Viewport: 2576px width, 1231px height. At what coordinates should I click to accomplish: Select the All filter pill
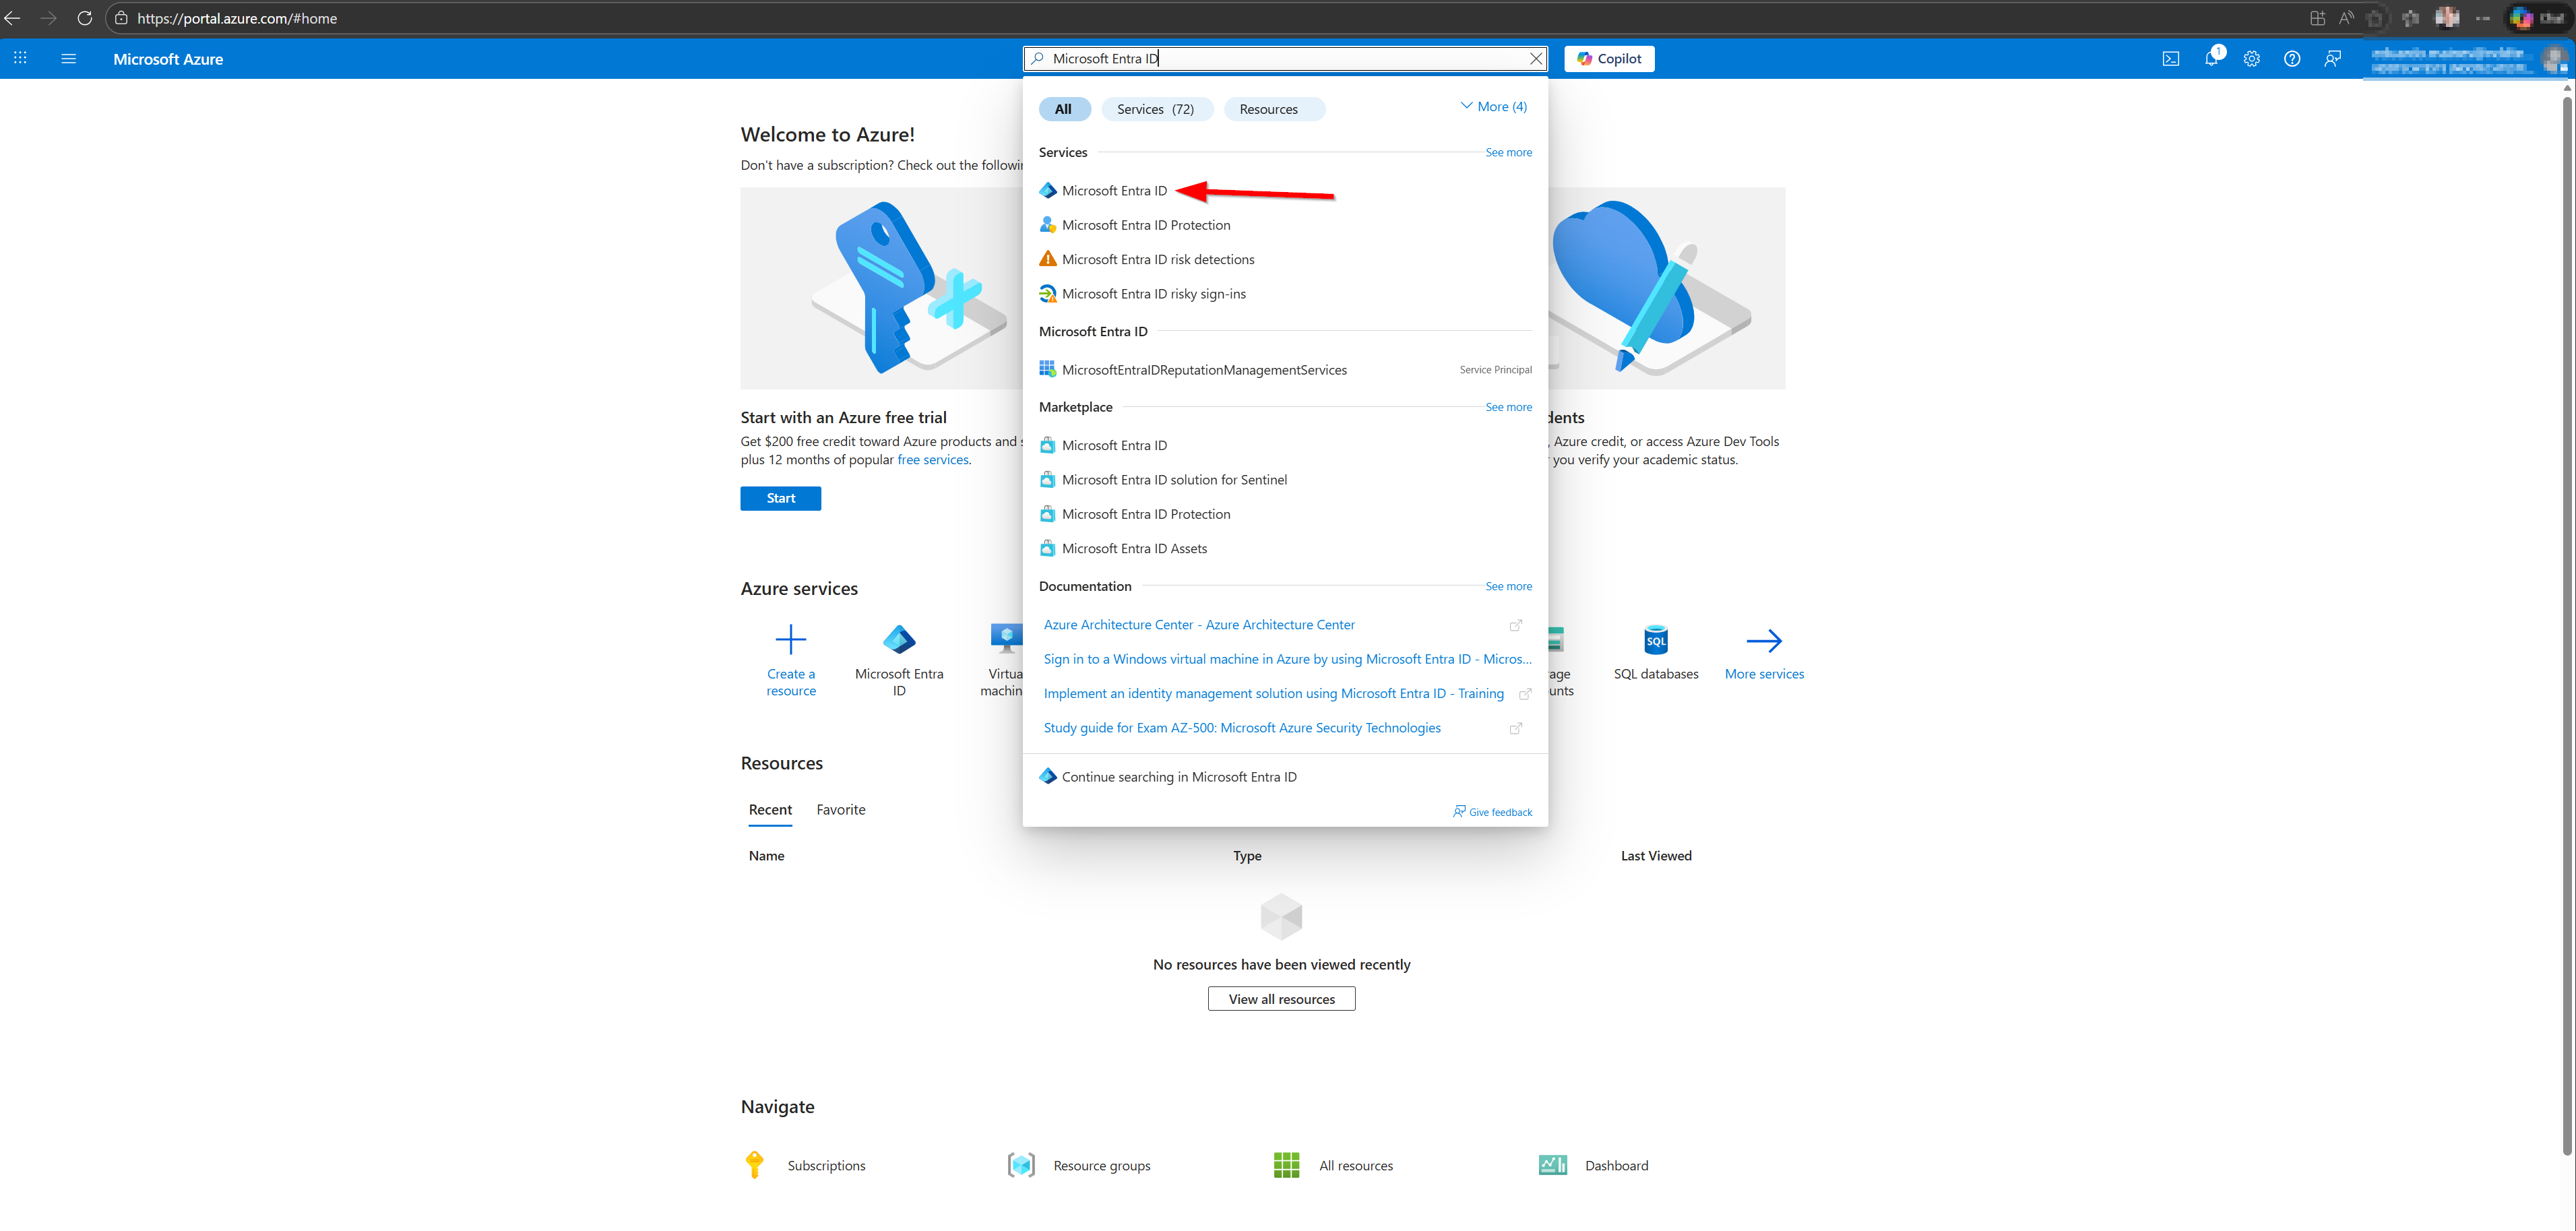1062,109
